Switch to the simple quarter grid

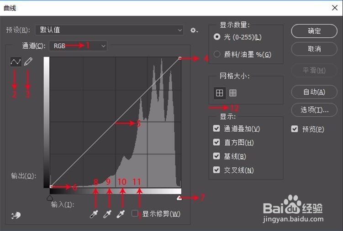pos(219,93)
